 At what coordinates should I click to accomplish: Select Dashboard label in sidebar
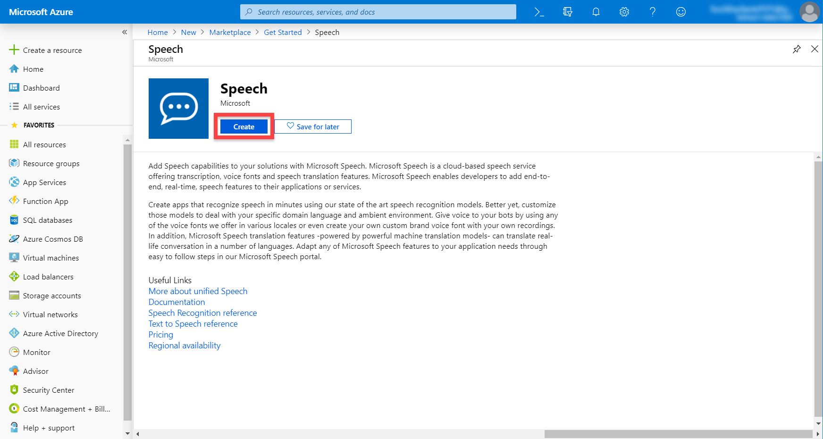coord(42,88)
